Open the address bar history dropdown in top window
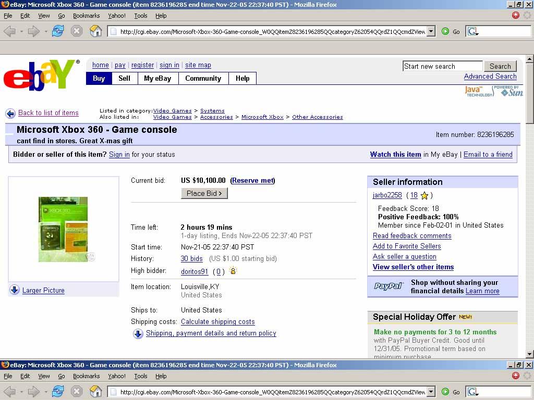534x400 pixels. 431,31
